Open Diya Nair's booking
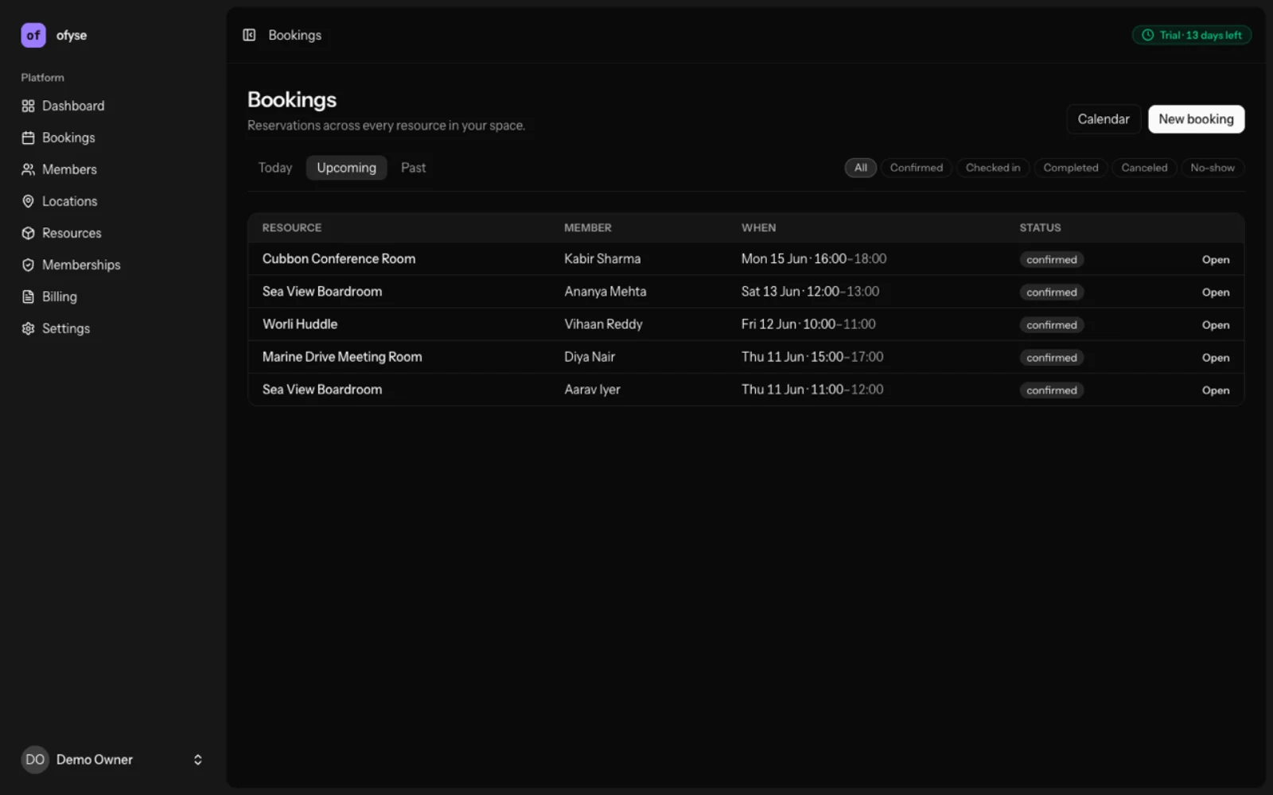The image size is (1273, 795). pos(1215,358)
